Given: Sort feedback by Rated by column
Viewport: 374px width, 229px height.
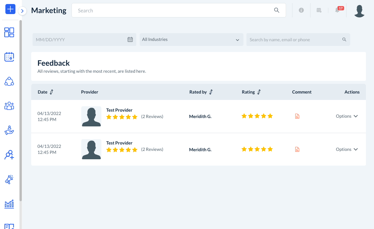Looking at the screenshot, I should (211, 92).
